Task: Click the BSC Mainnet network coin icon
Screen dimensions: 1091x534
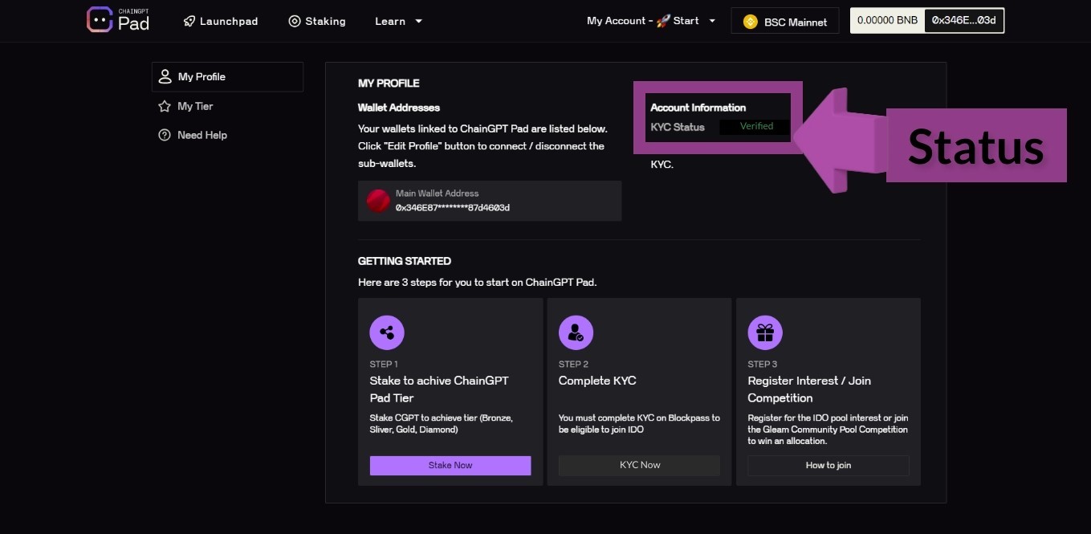Action: tap(751, 22)
